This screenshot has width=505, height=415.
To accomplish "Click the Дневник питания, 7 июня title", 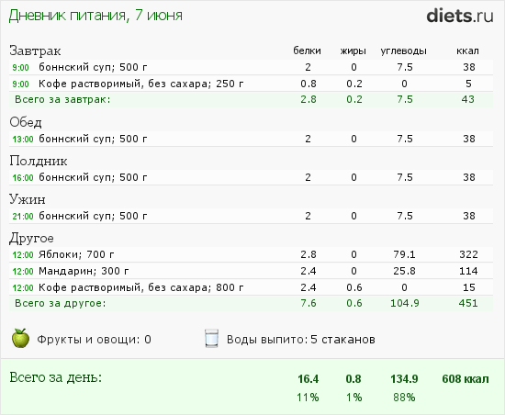I will (x=95, y=16).
